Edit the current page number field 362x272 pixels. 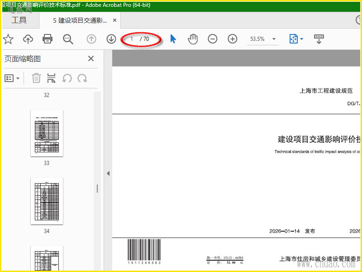pos(132,39)
